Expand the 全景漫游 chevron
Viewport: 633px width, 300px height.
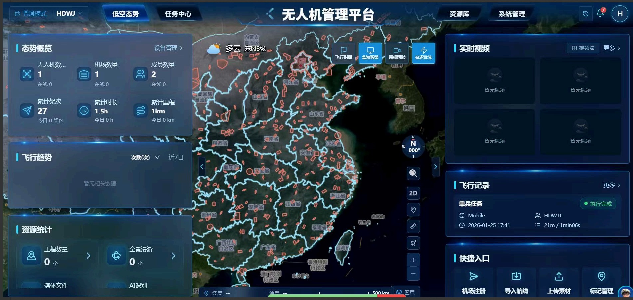point(173,256)
